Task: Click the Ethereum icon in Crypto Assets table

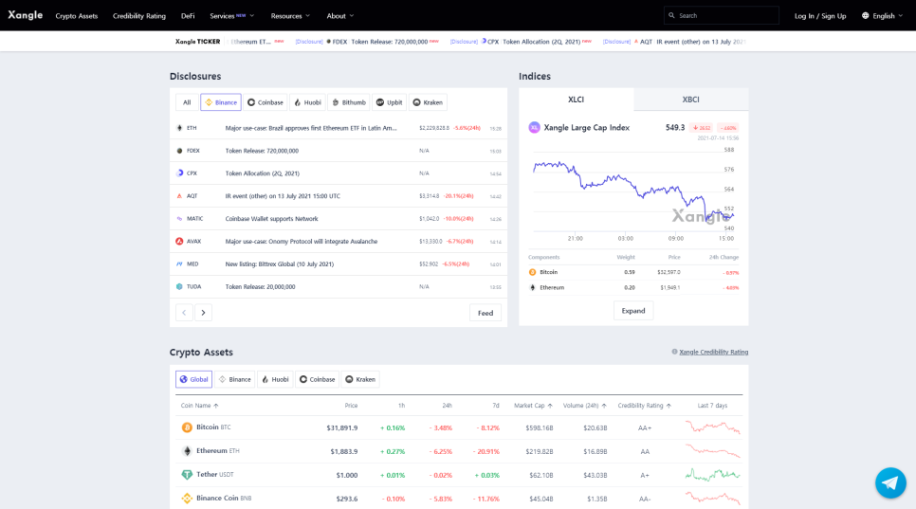Action: (x=187, y=451)
